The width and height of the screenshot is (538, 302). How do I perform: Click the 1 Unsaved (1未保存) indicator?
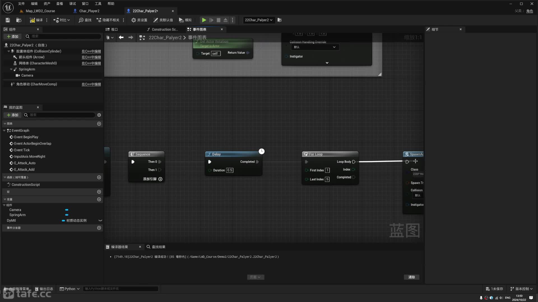494,289
